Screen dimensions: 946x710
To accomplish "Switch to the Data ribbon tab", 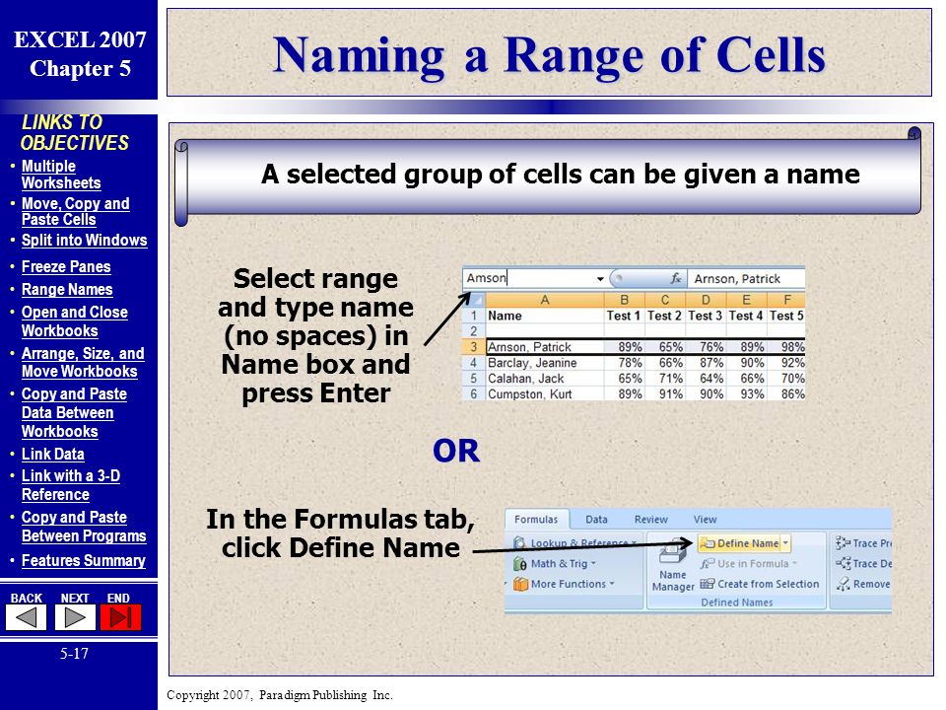I will coord(596,520).
